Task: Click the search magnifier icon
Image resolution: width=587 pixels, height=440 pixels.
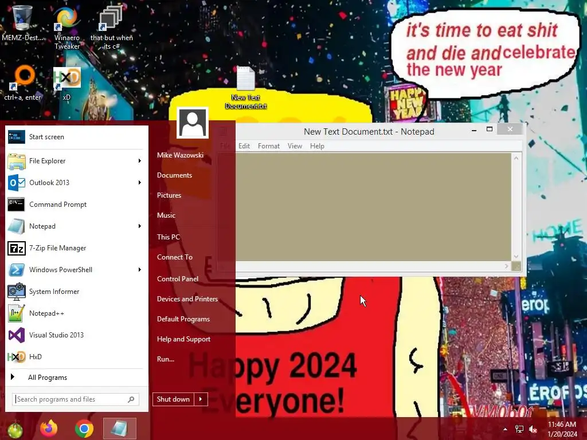Action: click(x=131, y=399)
